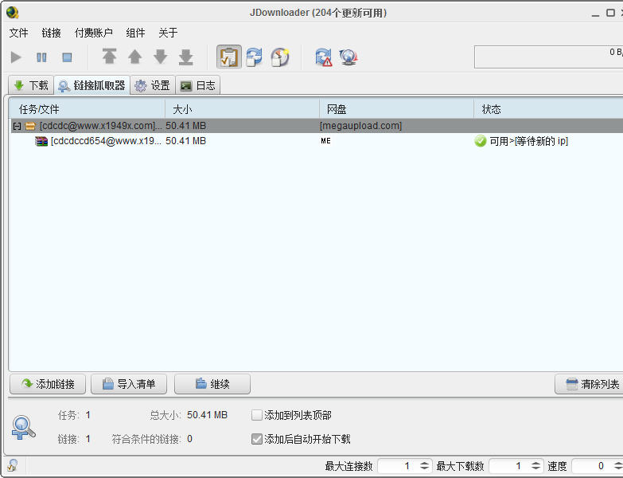The width and height of the screenshot is (623, 478).
Task: Click the JDownloader logo in title bar
Action: pos(12,13)
